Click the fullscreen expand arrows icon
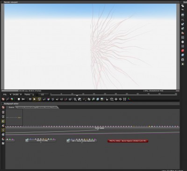The width and height of the screenshot is (187, 171). [125, 99]
